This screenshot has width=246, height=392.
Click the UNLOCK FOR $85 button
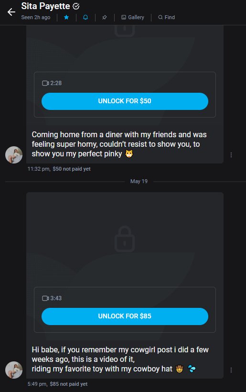125,316
